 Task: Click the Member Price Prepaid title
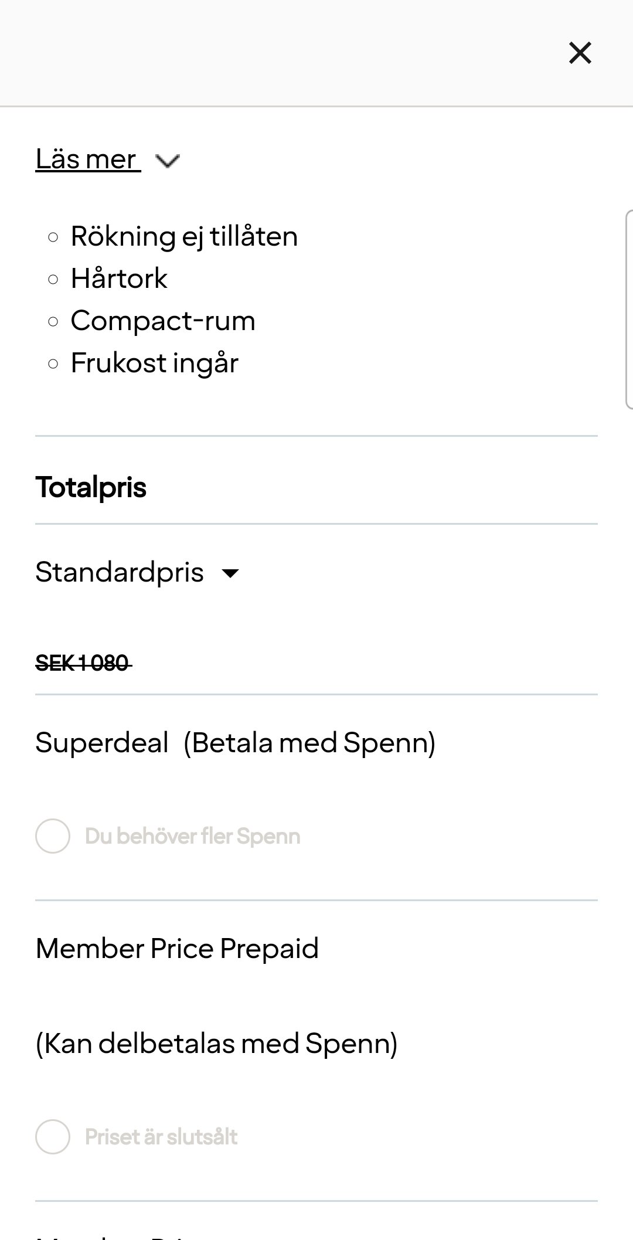(177, 949)
